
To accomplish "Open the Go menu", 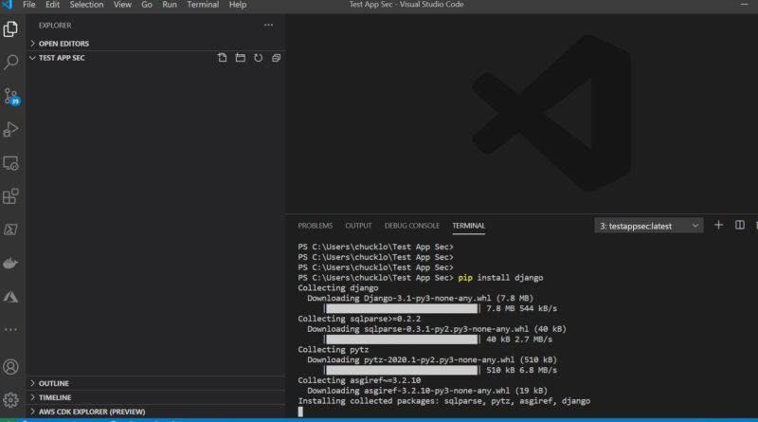I will [x=147, y=5].
